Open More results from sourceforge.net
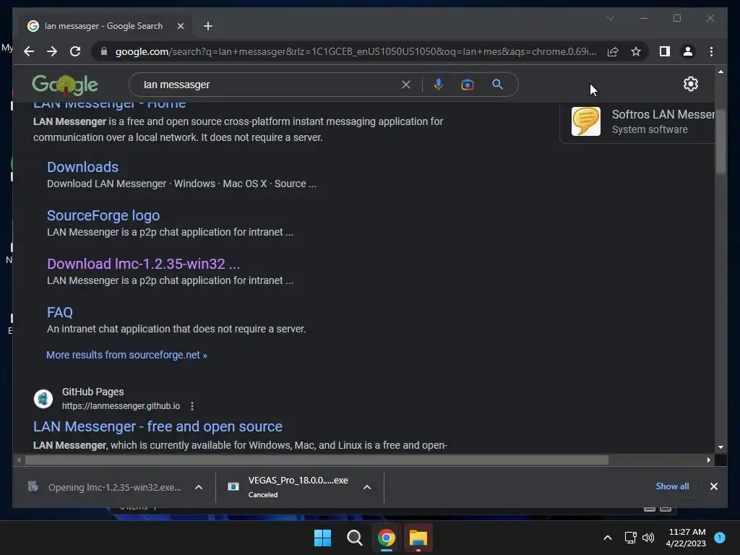This screenshot has width=740, height=555. coord(126,355)
